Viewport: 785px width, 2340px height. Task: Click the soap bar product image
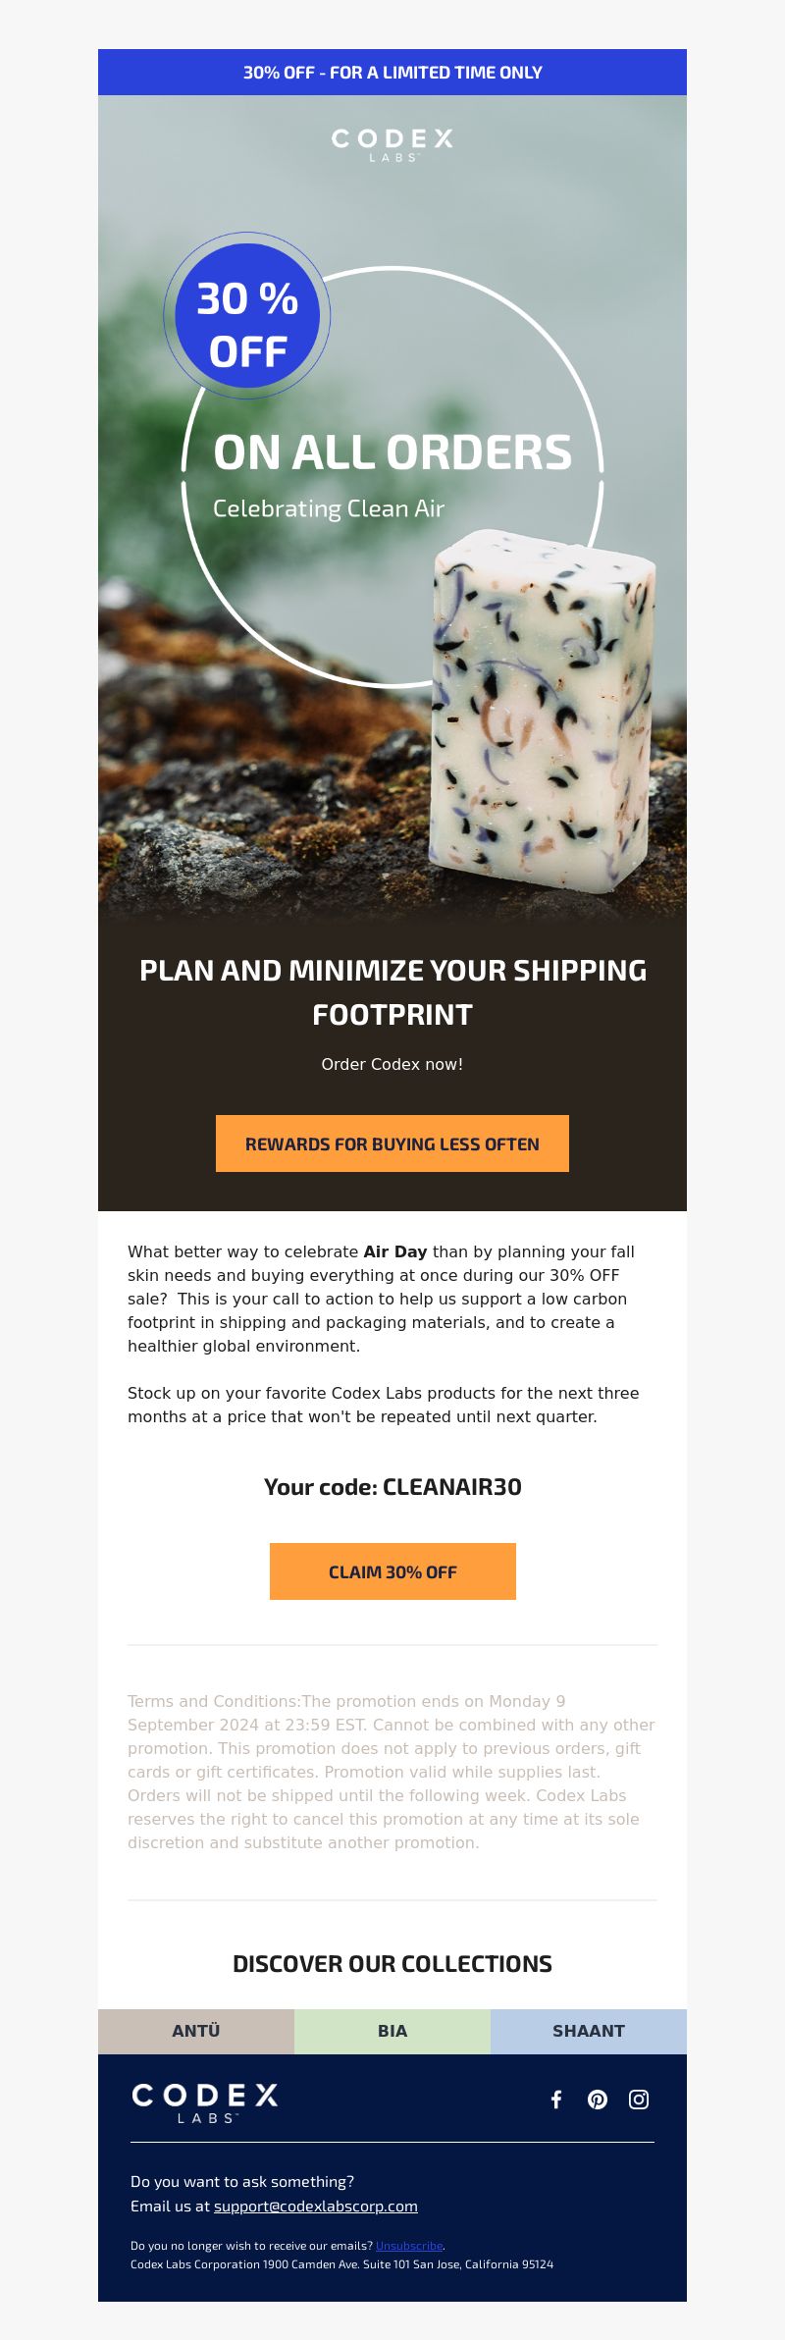pyautogui.click(x=543, y=711)
